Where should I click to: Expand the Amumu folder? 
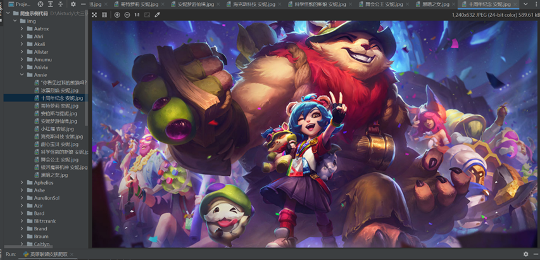click(22, 59)
